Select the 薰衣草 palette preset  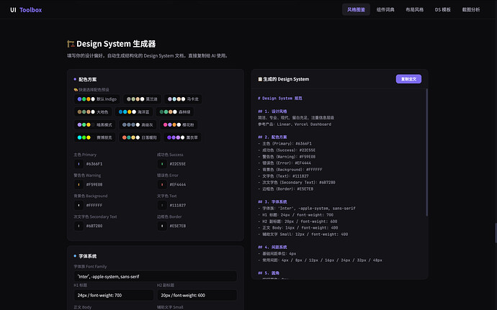click(x=182, y=137)
